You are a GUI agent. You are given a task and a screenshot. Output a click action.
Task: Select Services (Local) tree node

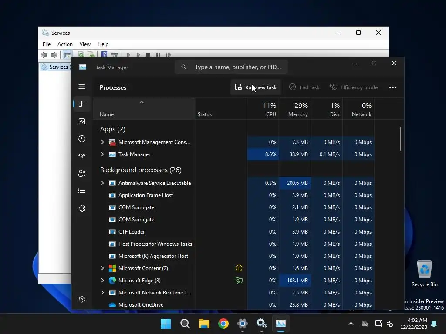click(56, 67)
